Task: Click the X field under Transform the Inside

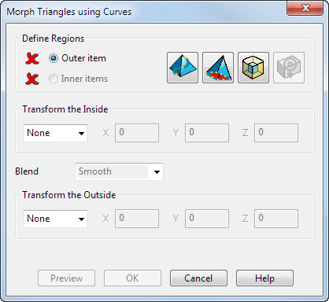Action: tap(137, 133)
